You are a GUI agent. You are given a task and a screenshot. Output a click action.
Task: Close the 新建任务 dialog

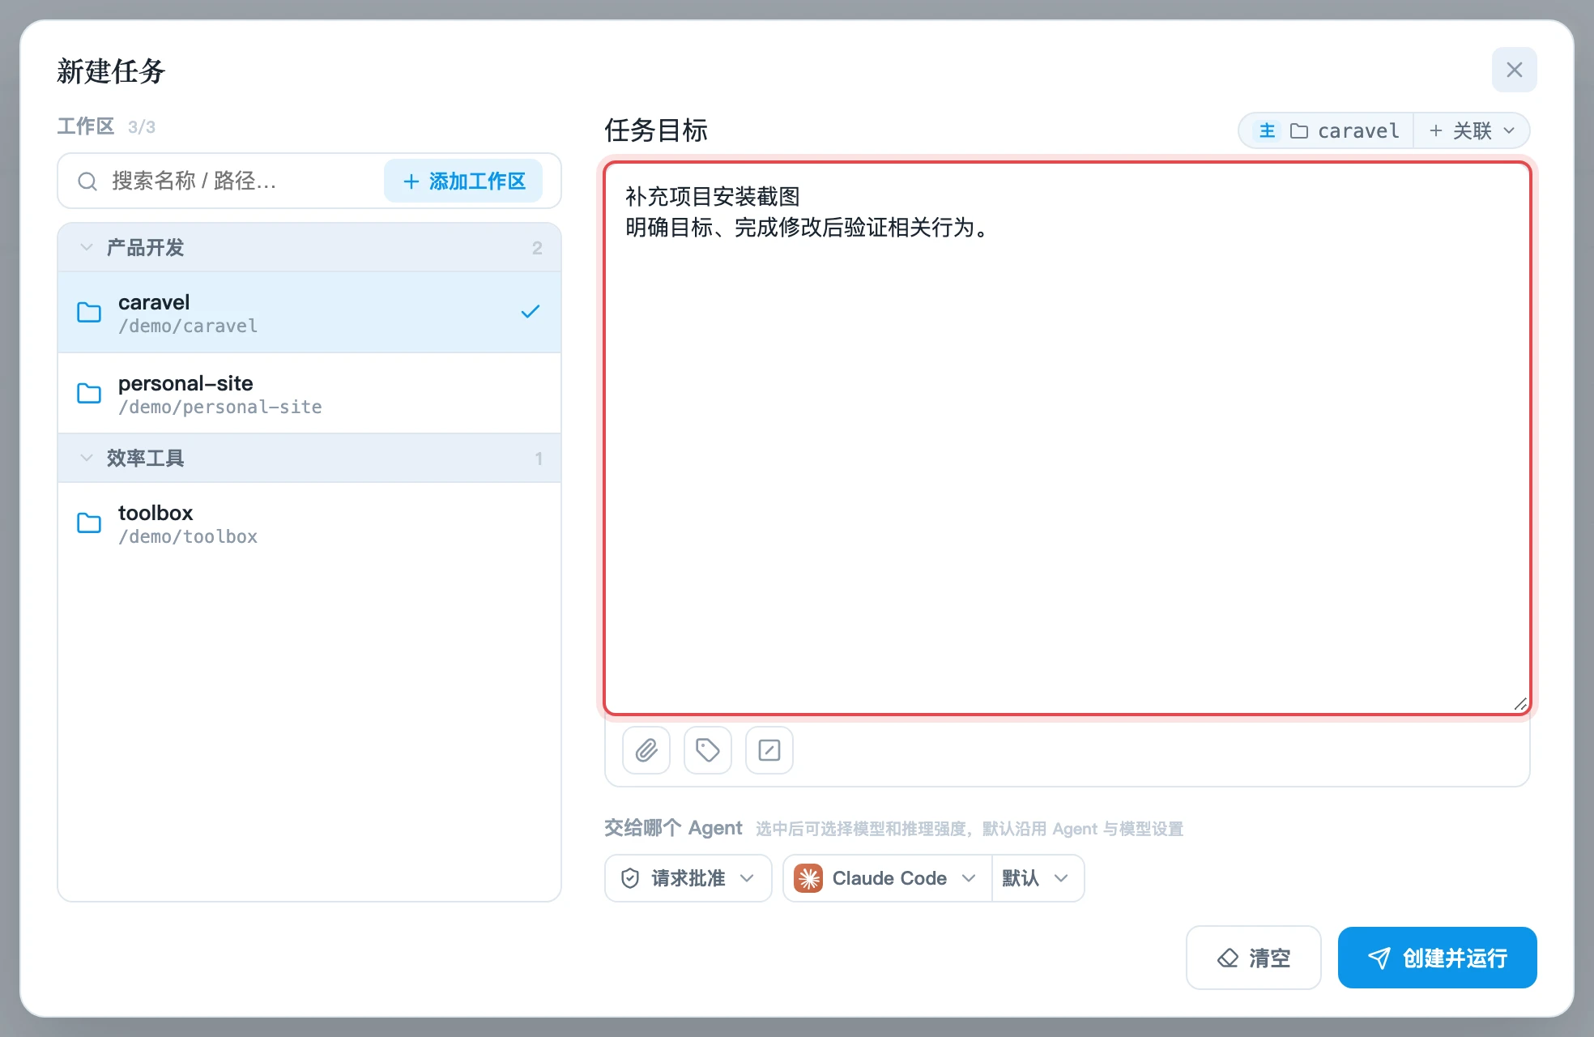point(1515,70)
